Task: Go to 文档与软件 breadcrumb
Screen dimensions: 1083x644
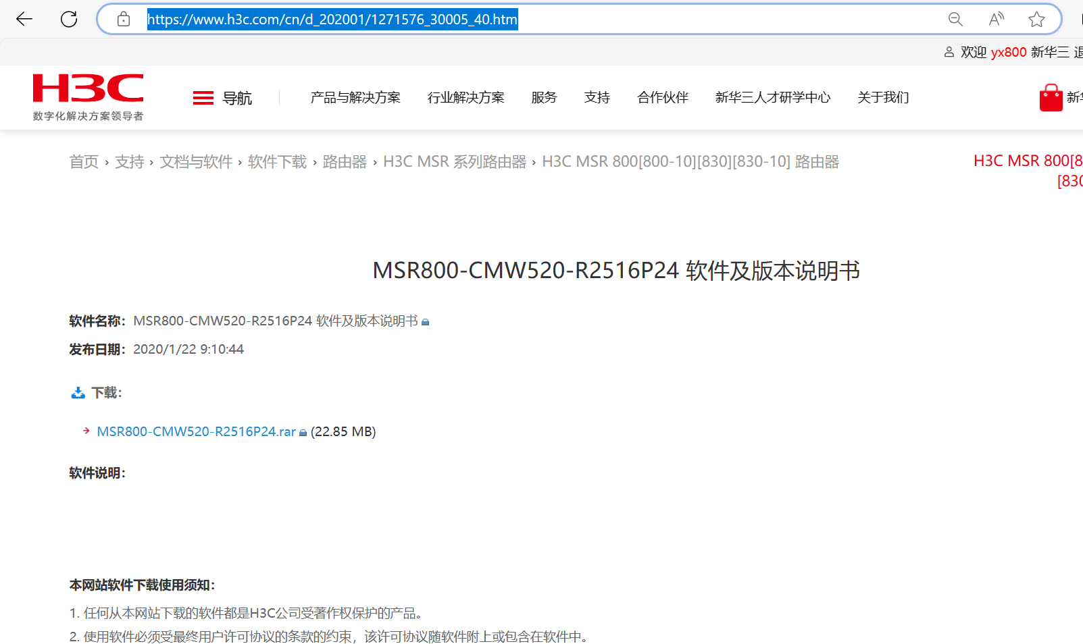Action: click(196, 162)
